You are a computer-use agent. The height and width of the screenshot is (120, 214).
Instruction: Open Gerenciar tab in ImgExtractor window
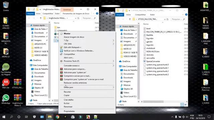tap(67, 10)
